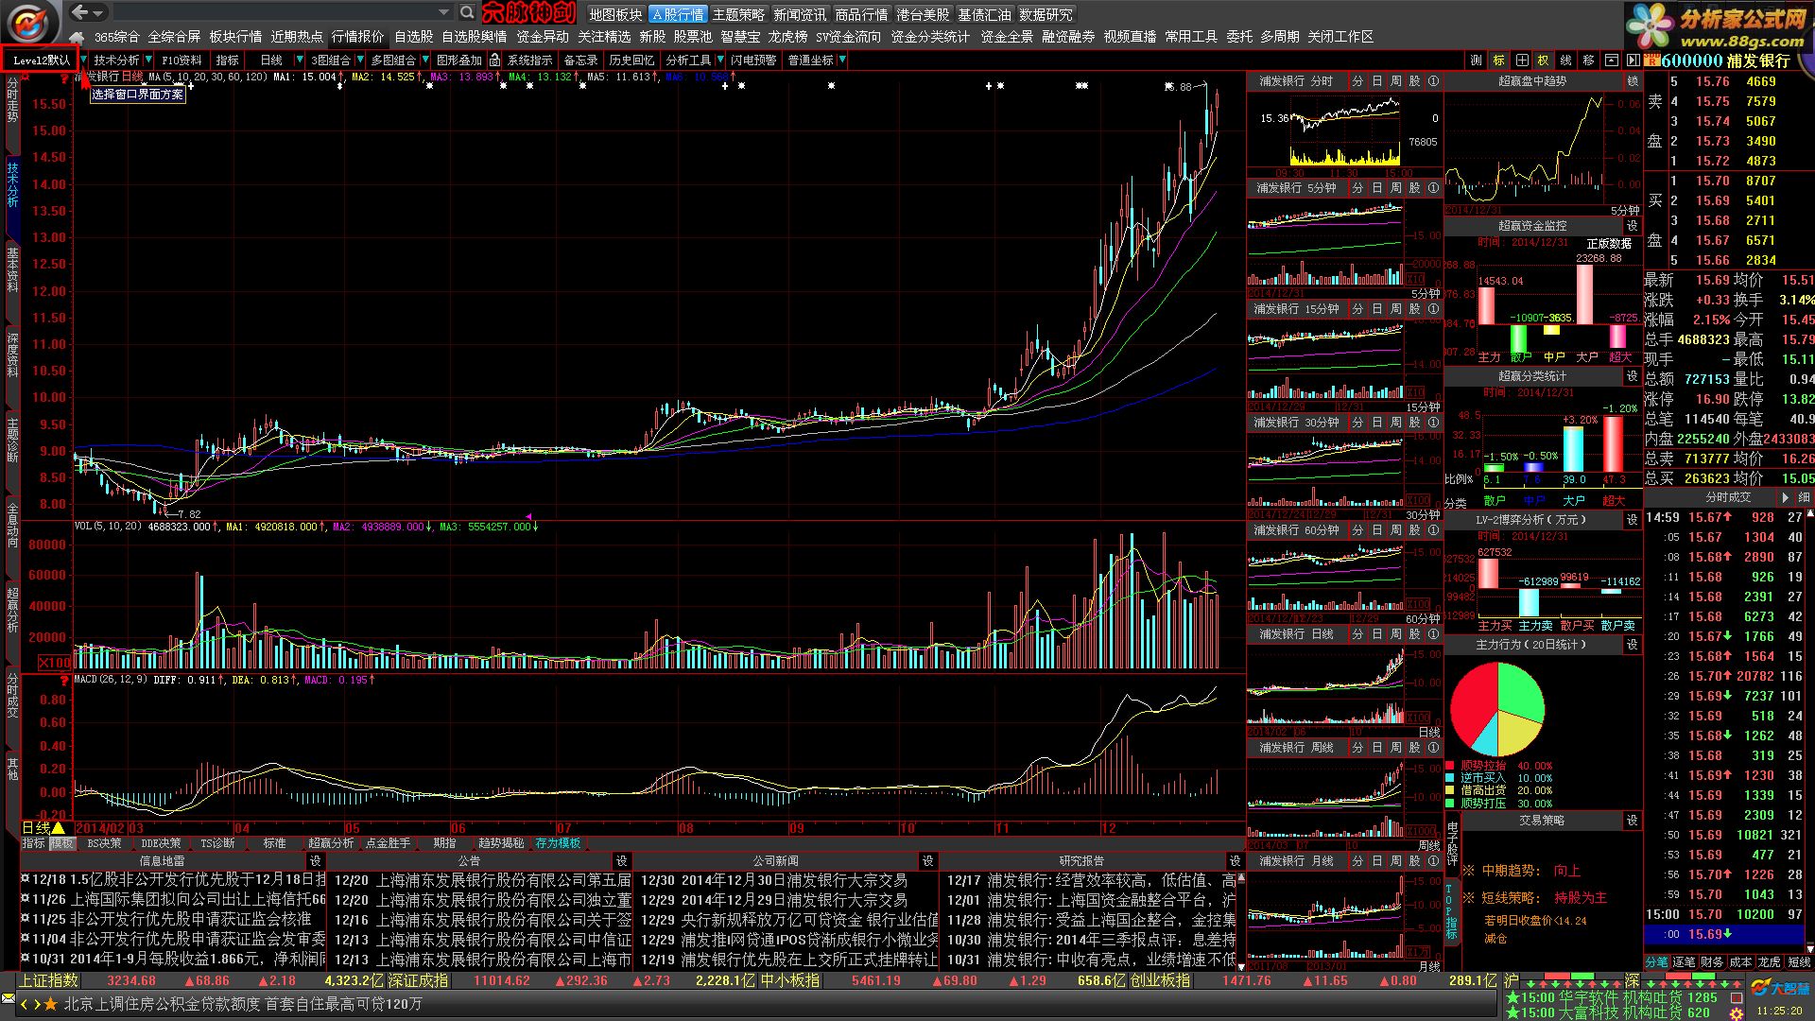Toggle the 标 marker icon

click(x=1499, y=60)
